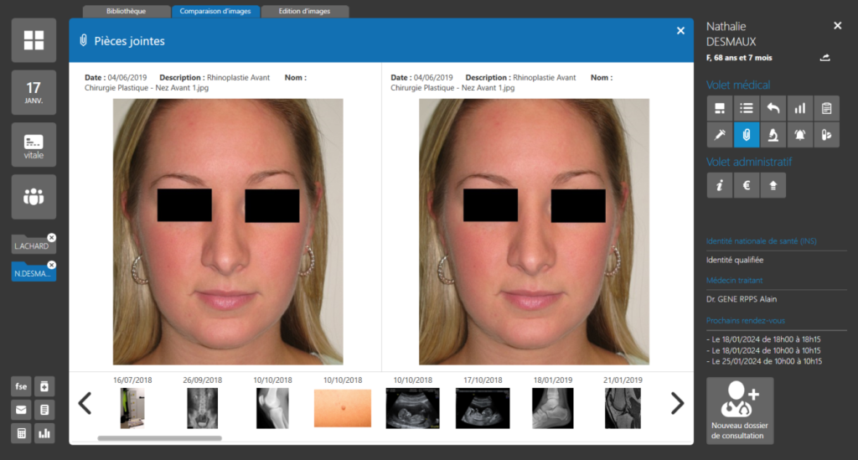Open the patient information 'i' icon
Viewport: 858px width, 460px height.
[719, 186]
